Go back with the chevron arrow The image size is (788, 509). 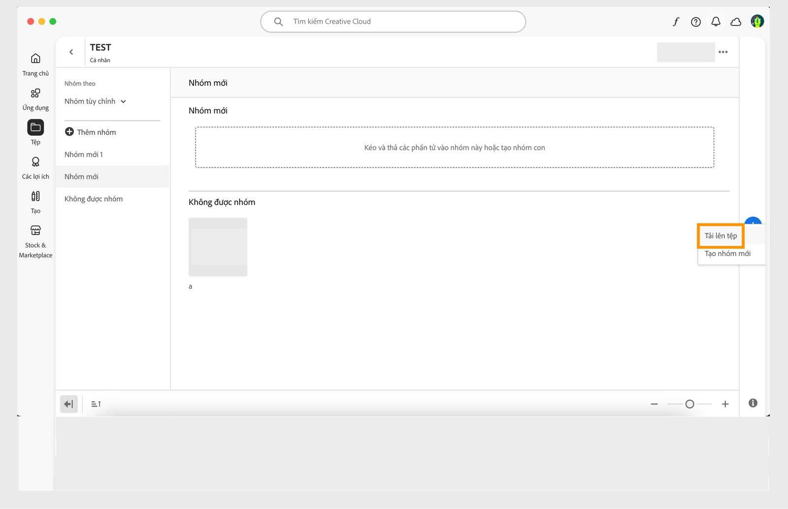click(x=71, y=52)
